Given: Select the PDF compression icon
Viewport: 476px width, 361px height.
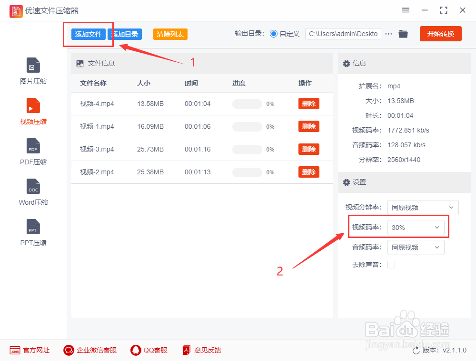Looking at the screenshot, I should point(33,146).
